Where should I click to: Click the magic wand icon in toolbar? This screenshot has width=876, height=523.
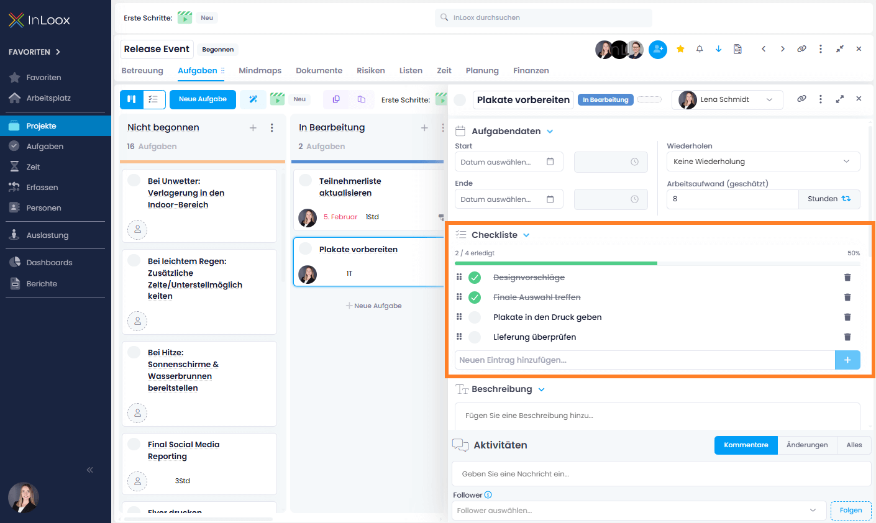[x=253, y=99]
